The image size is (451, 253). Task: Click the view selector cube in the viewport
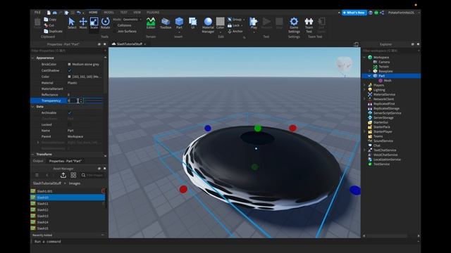click(344, 65)
